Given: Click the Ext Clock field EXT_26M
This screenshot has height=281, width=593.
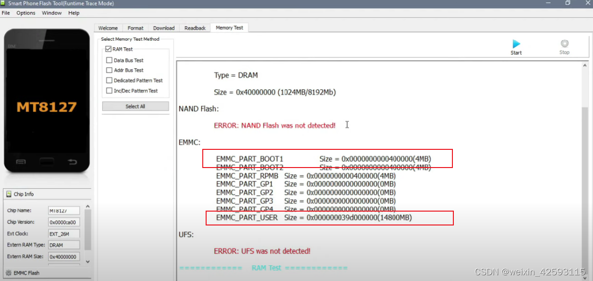Looking at the screenshot, I should pos(64,234).
